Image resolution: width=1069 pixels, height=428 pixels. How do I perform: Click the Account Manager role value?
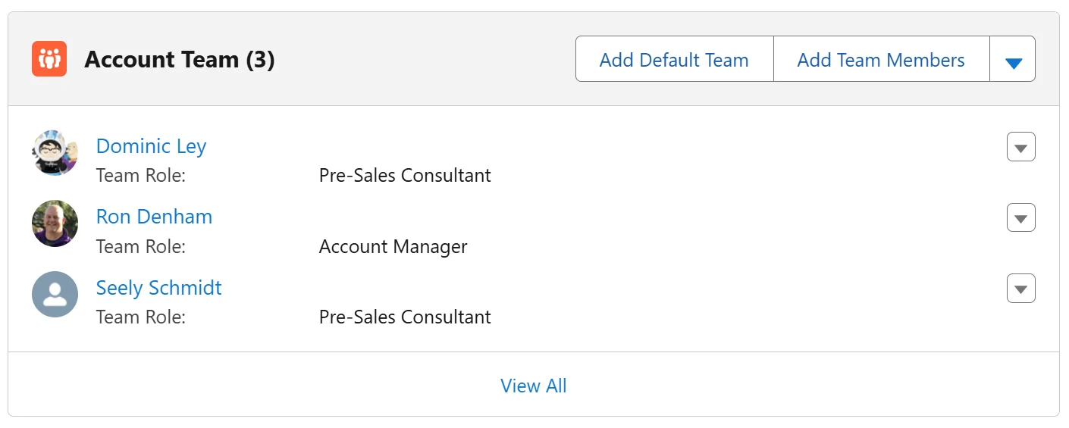(x=393, y=247)
